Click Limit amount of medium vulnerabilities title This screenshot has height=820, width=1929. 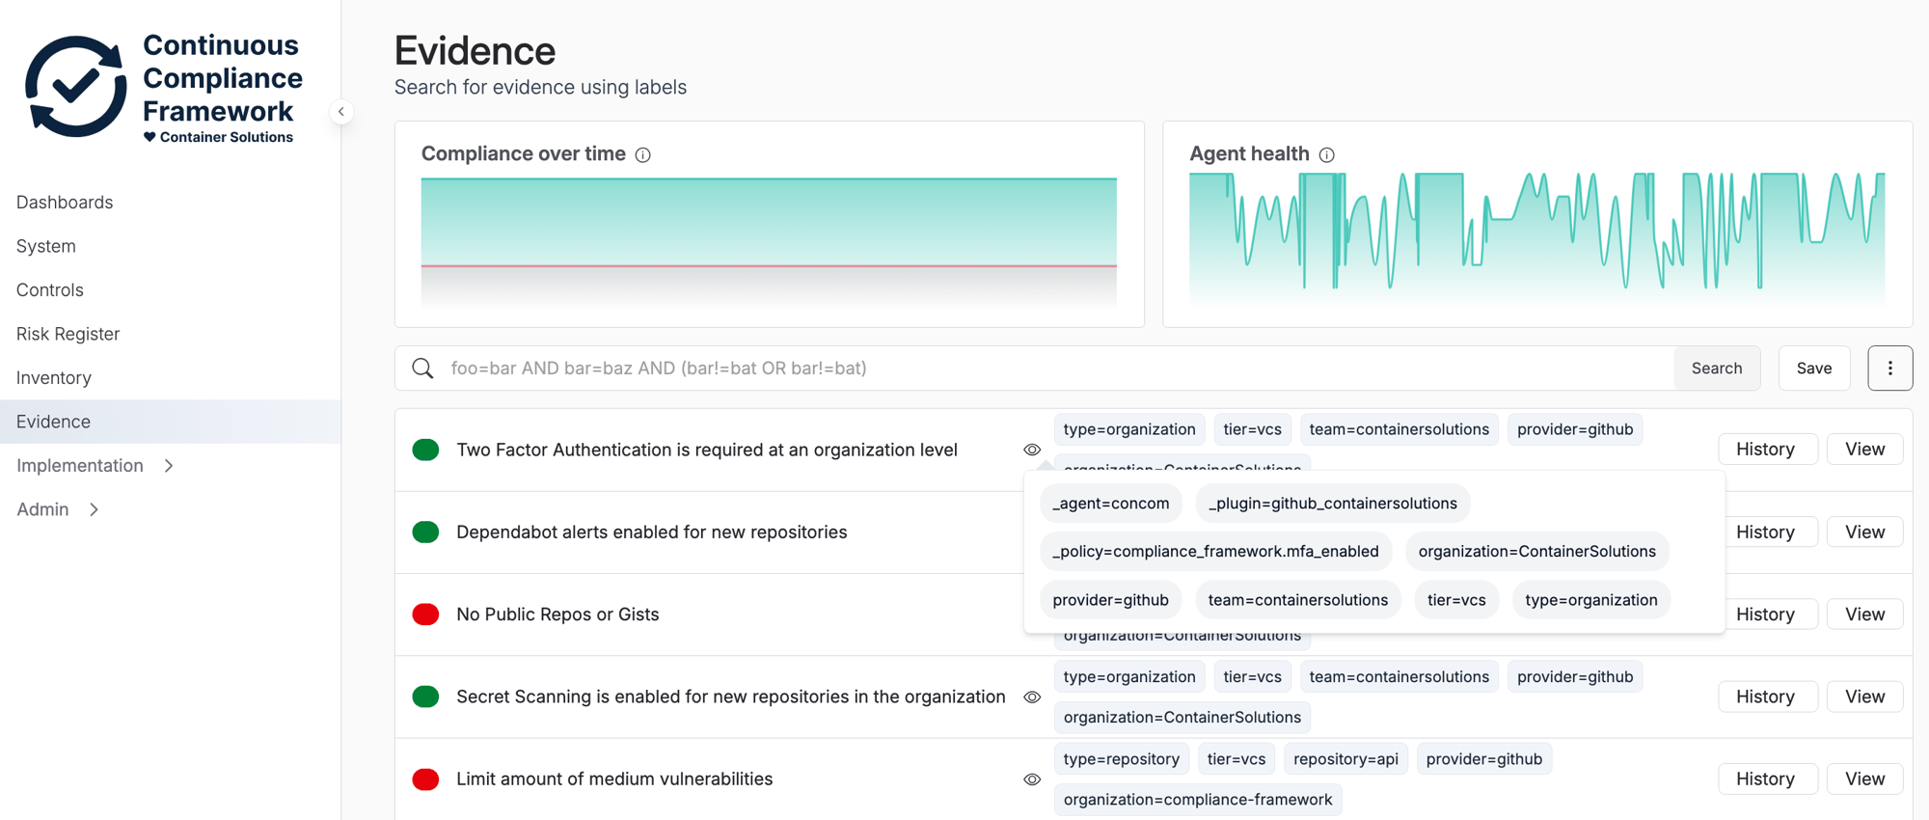pyautogui.click(x=614, y=779)
